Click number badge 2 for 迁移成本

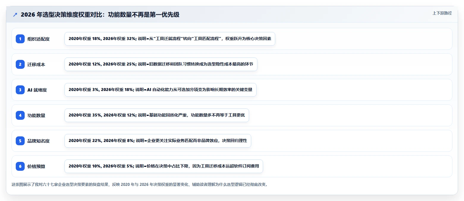tap(20, 64)
